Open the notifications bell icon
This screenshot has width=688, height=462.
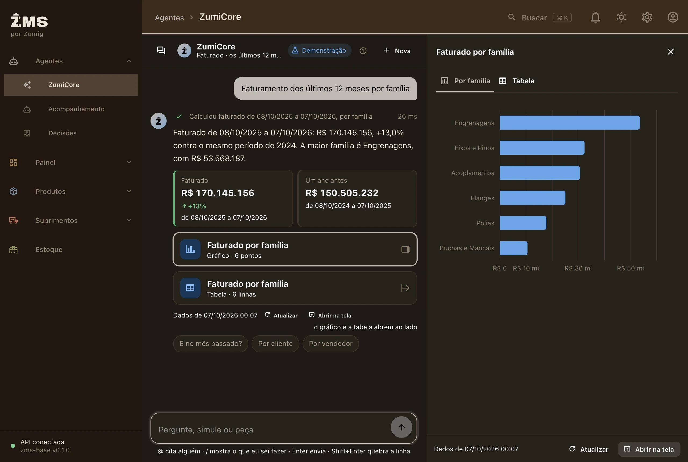coord(595,17)
